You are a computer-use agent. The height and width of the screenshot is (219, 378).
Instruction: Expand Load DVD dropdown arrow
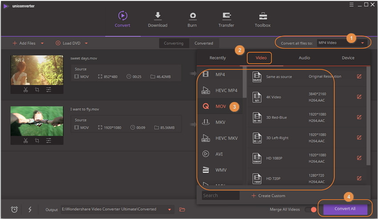86,43
